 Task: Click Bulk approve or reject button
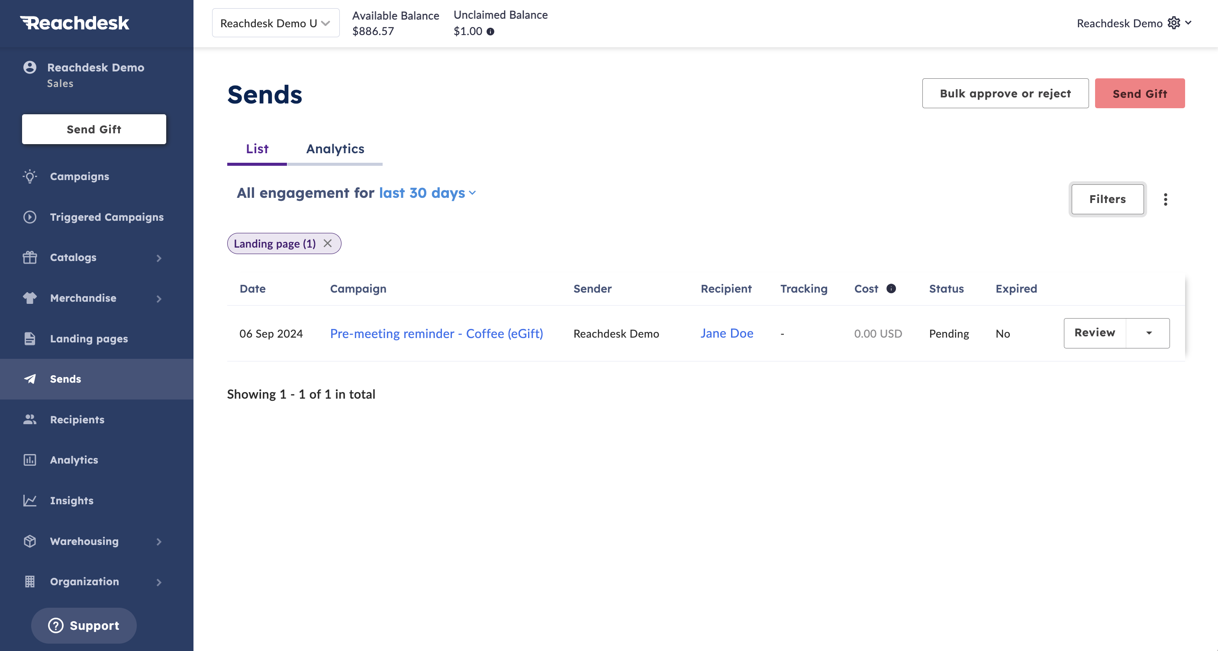point(1005,93)
